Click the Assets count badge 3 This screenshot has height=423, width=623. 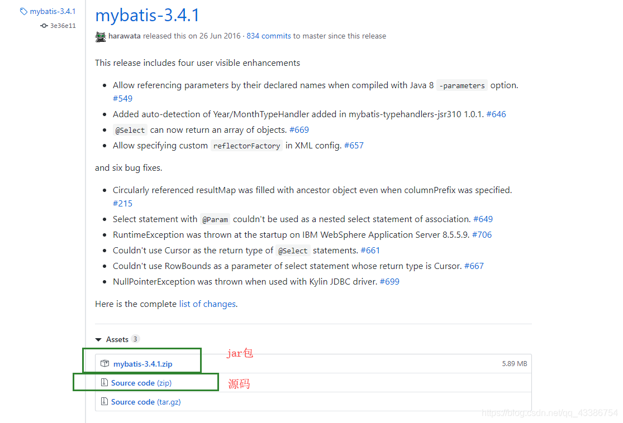[x=135, y=339]
